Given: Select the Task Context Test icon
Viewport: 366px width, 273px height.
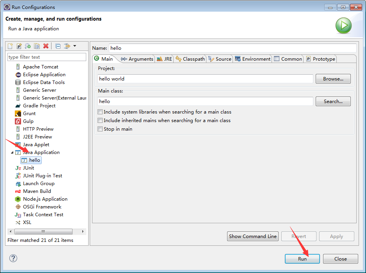Looking at the screenshot, I should pyautogui.click(x=18, y=215).
